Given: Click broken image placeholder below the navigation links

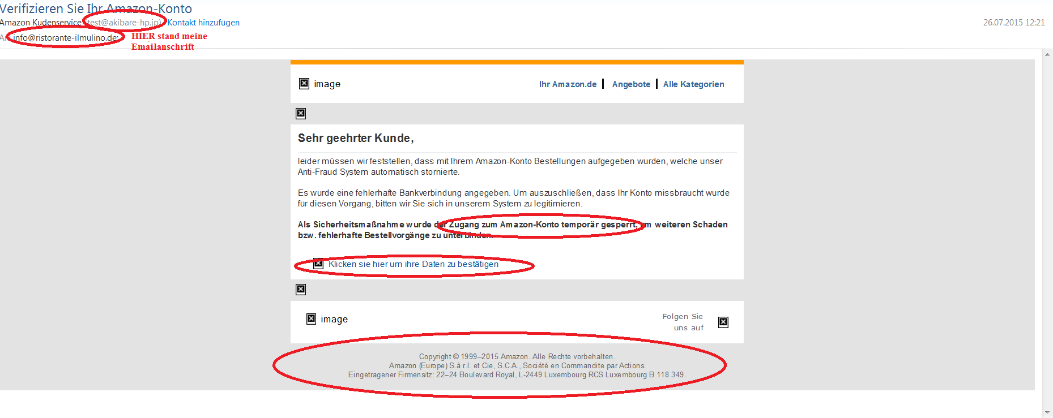Looking at the screenshot, I should (x=301, y=114).
